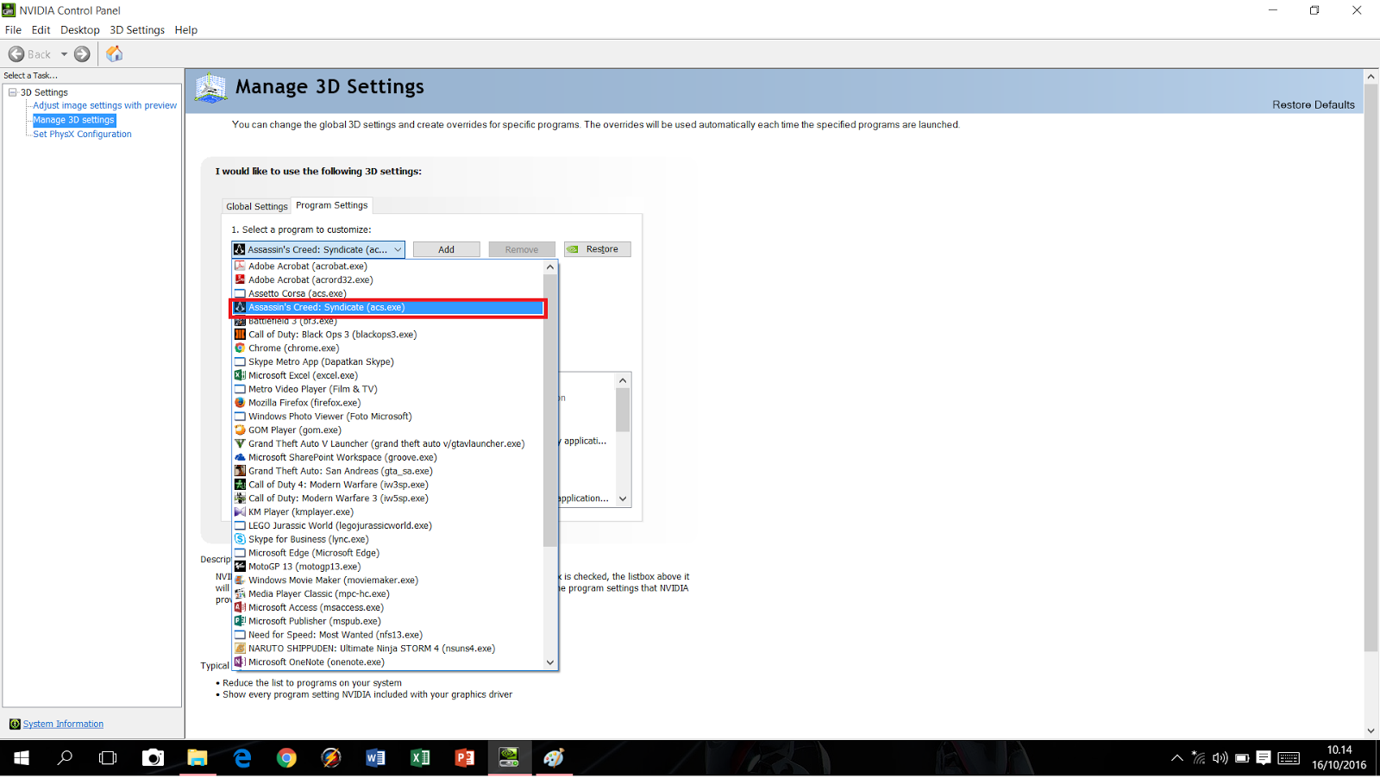The image size is (1380, 778).
Task: Open Windows Start menu
Action: [x=22, y=758]
